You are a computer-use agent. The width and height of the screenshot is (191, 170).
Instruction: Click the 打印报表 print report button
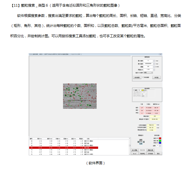150,154
